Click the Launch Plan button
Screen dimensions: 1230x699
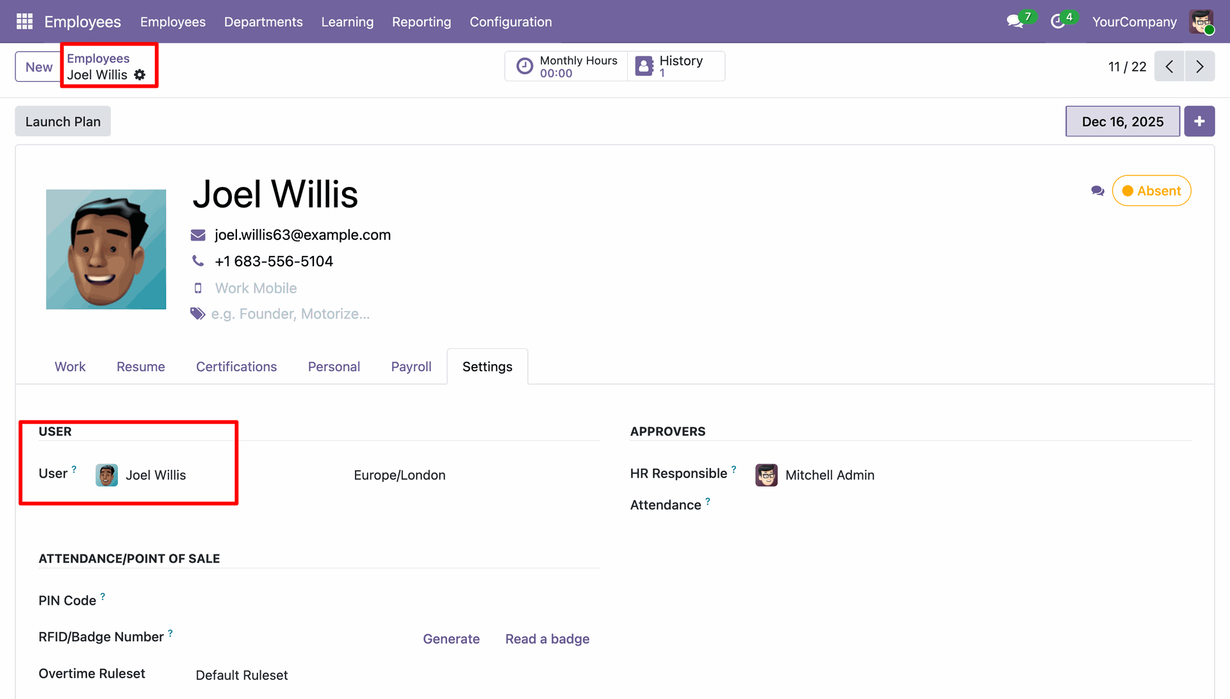coord(63,122)
